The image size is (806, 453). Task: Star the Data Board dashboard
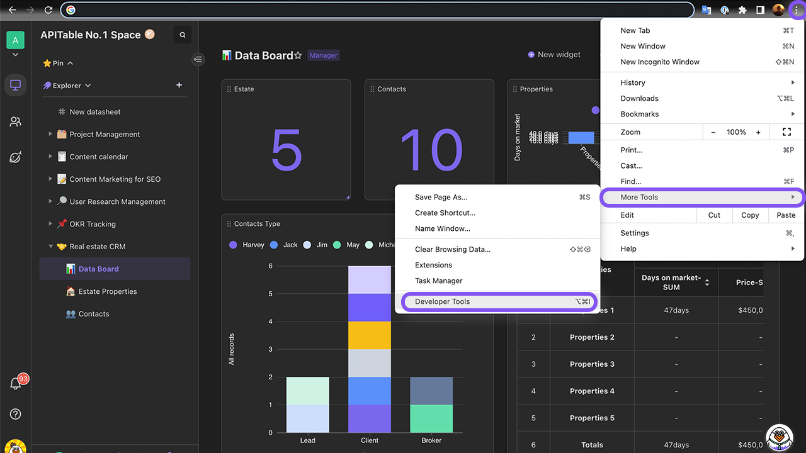point(298,56)
